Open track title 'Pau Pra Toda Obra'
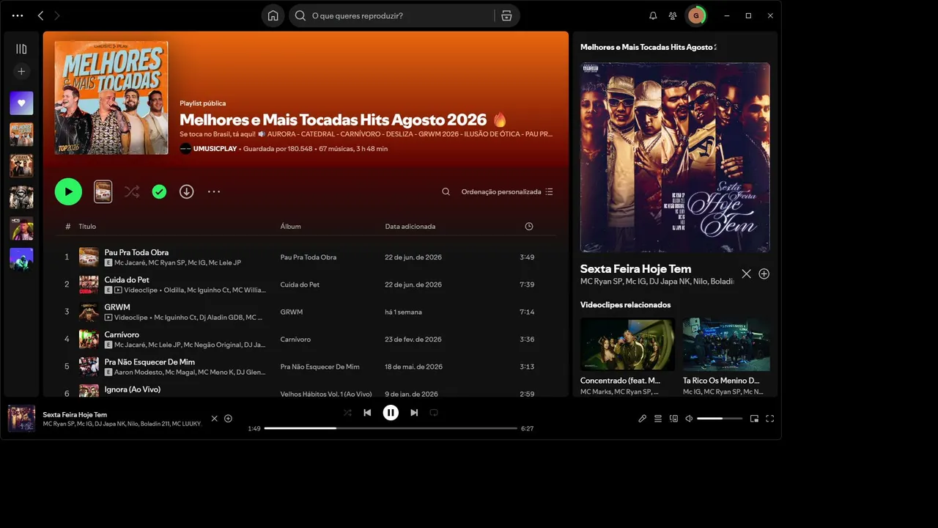The height and width of the screenshot is (528, 938). pyautogui.click(x=136, y=252)
